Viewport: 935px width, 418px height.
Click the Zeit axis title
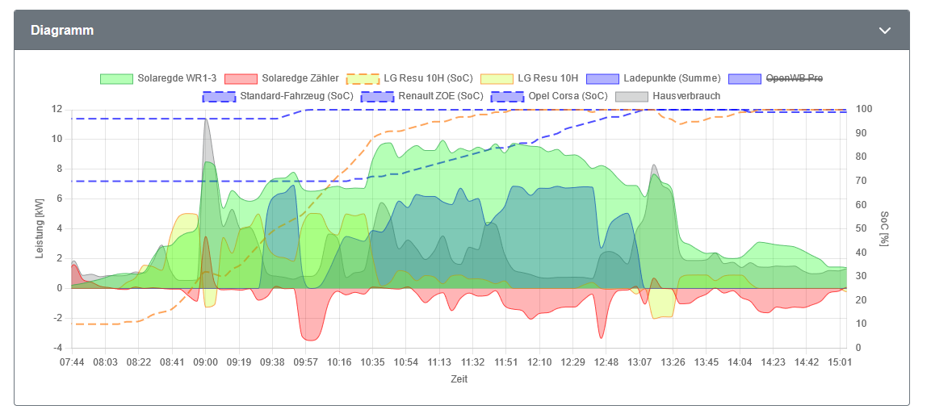click(459, 379)
